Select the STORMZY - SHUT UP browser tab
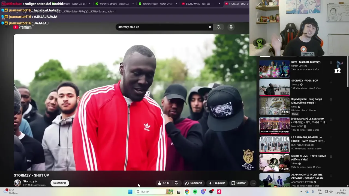 [x=237, y=4]
